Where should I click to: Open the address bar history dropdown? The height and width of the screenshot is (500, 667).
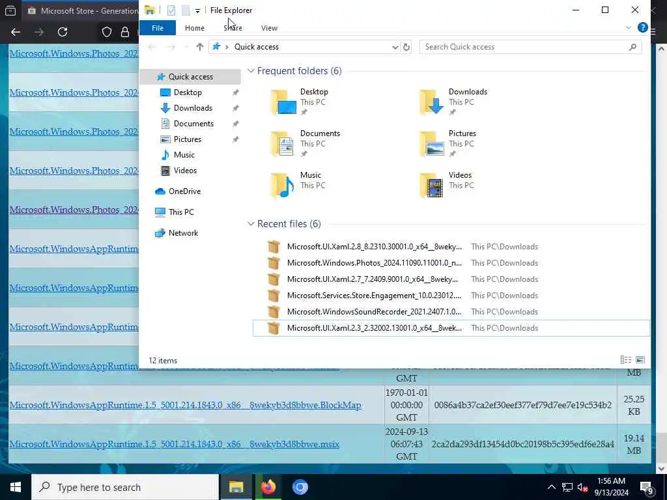pyautogui.click(x=395, y=47)
